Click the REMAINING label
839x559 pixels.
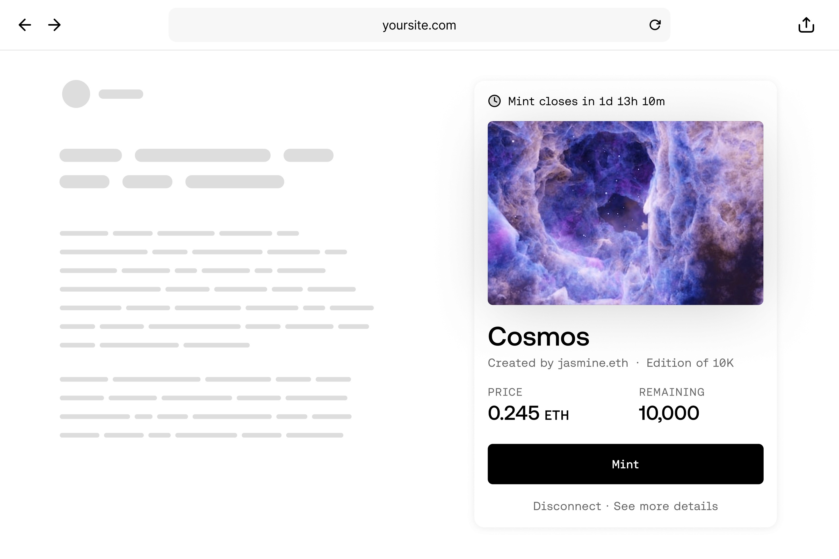click(x=671, y=392)
